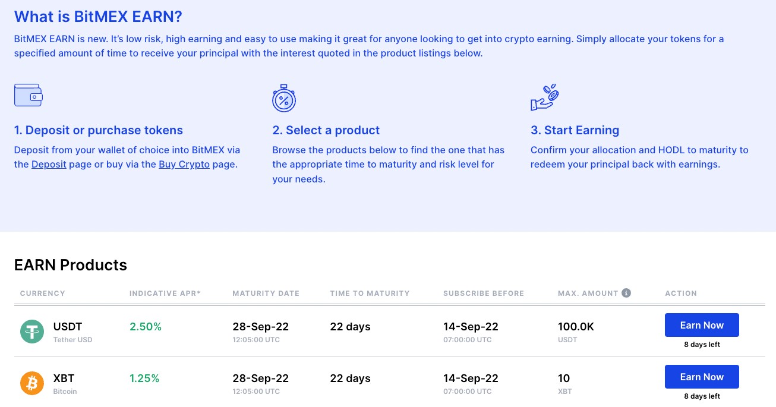Click the orange Bitcoin logo in the products table
The width and height of the screenshot is (776, 407).
click(x=31, y=383)
